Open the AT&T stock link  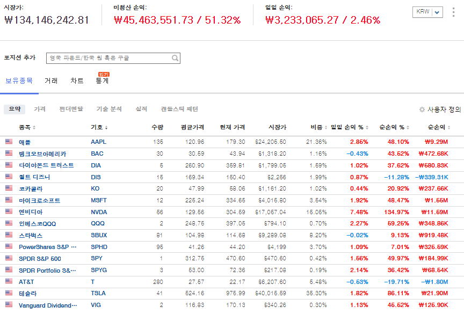[26, 282]
